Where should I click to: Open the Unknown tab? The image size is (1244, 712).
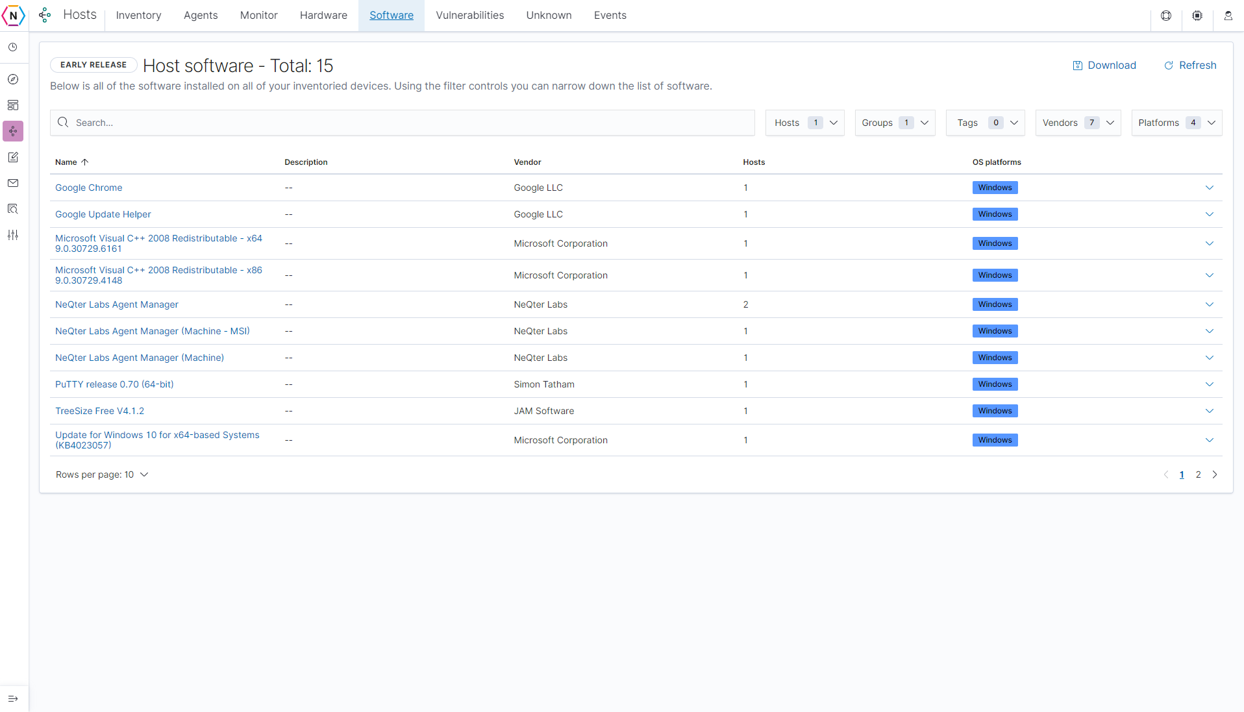549,15
